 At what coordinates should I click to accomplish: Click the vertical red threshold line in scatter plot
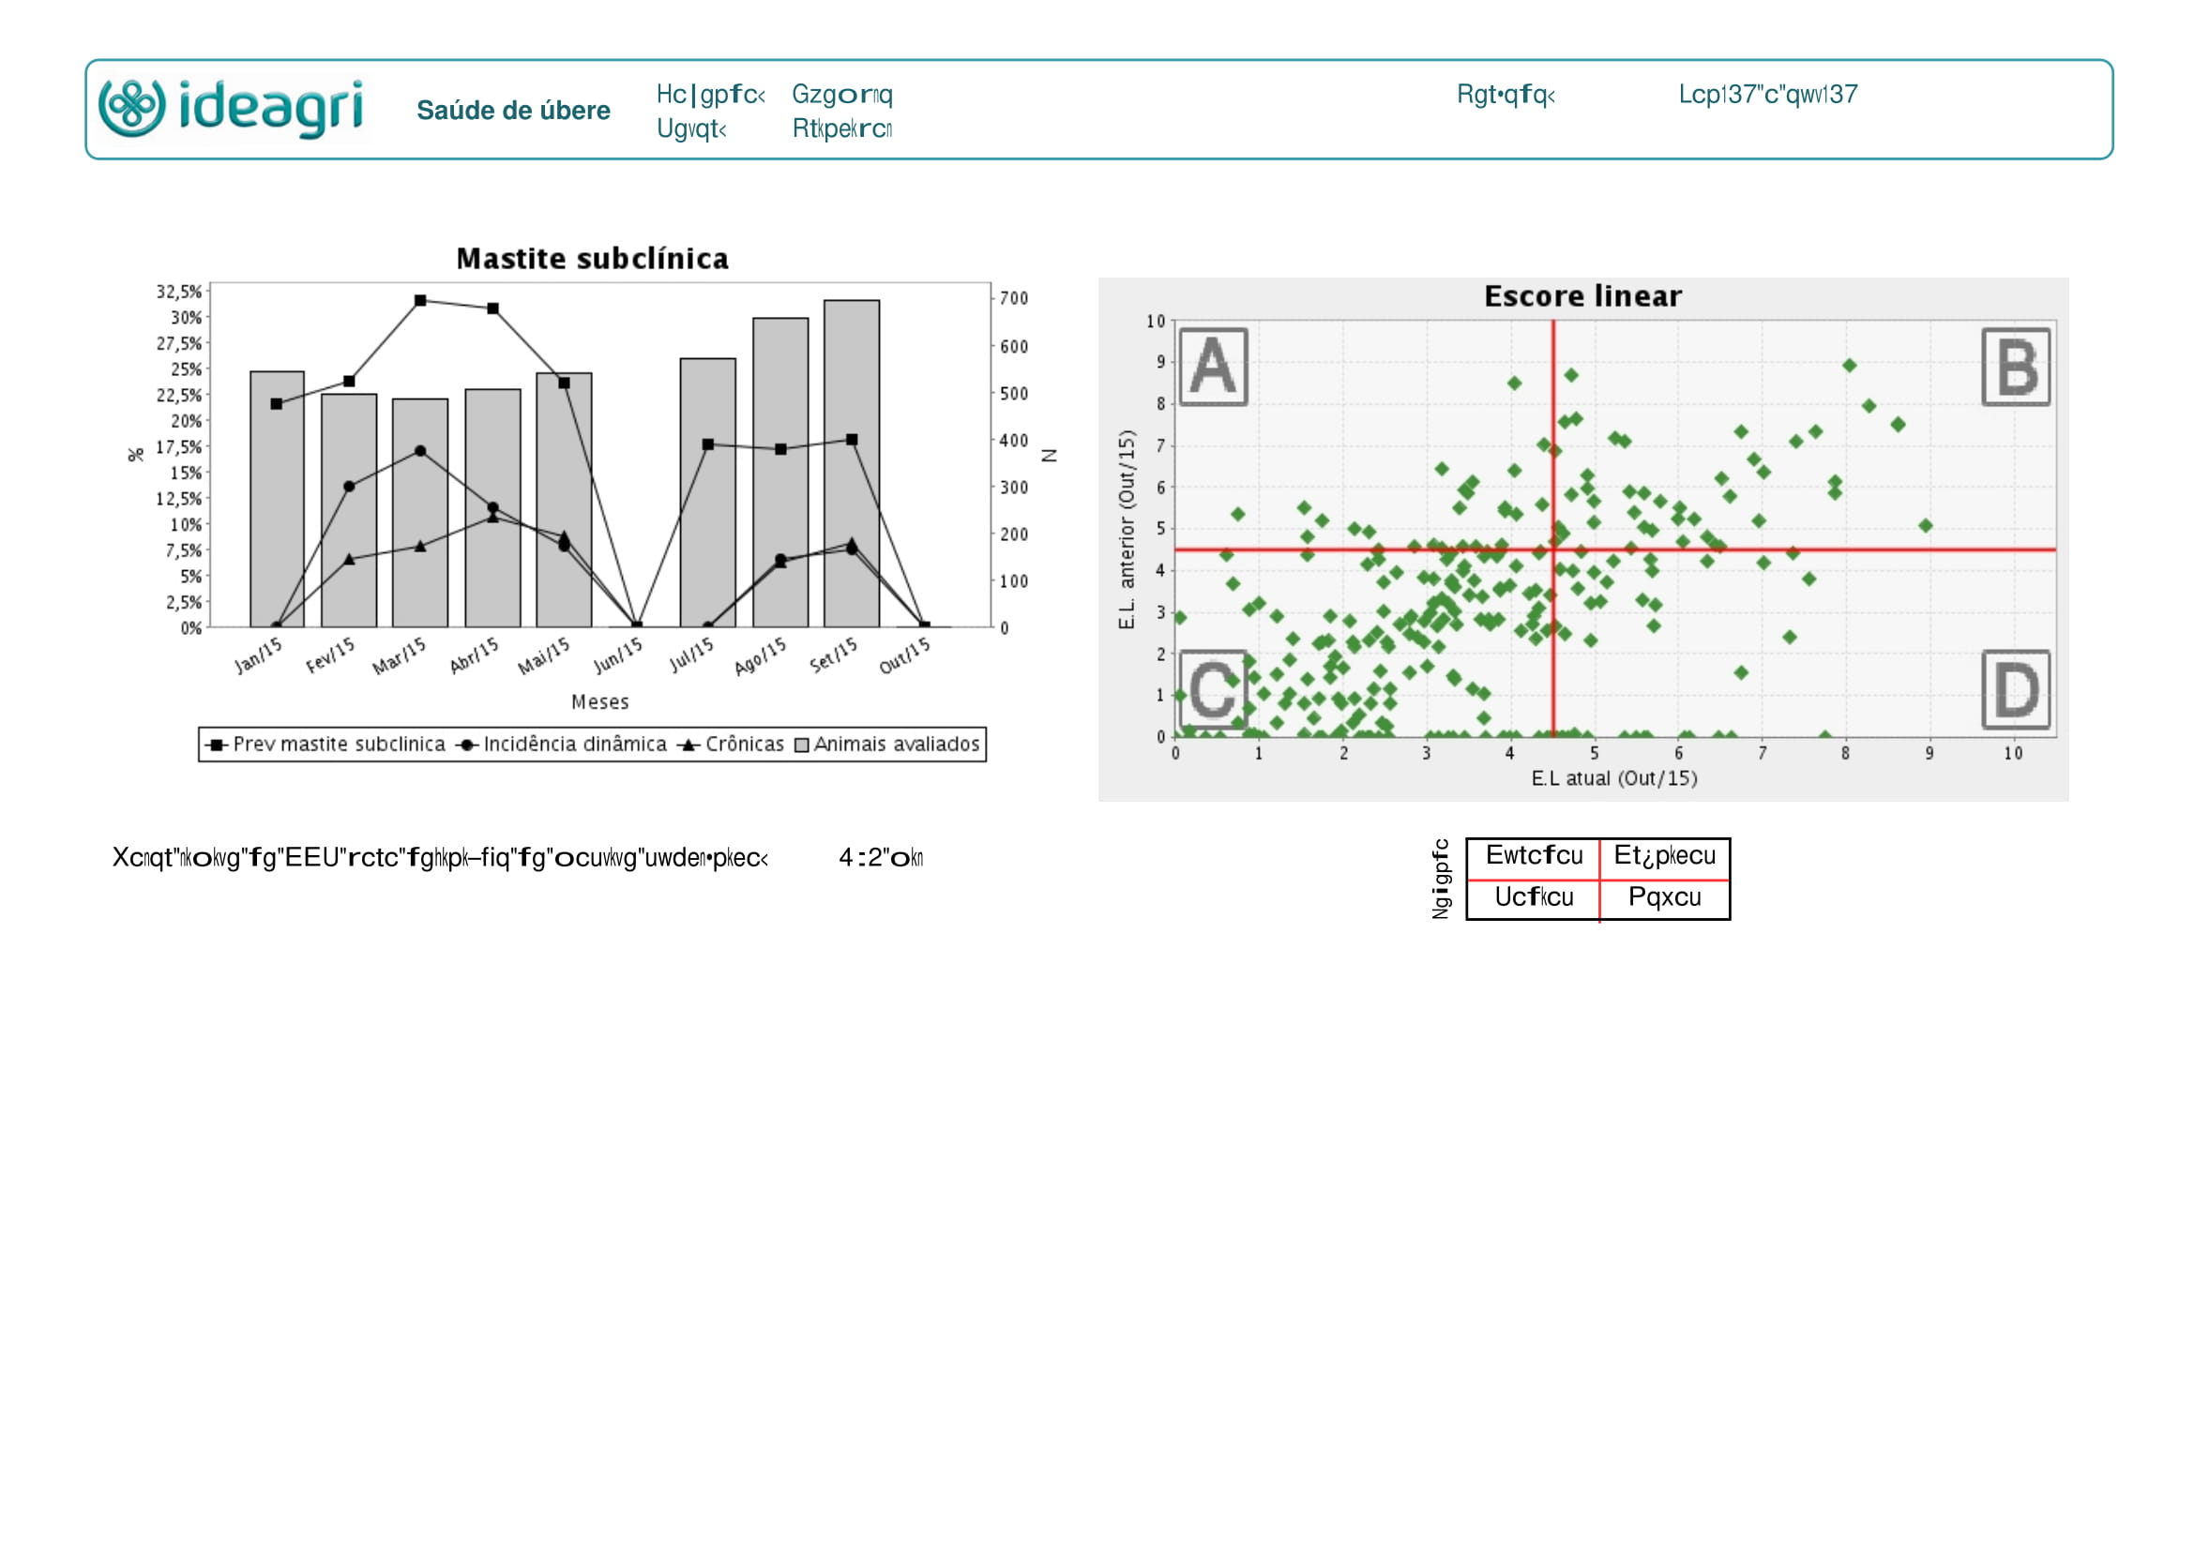(1553, 528)
